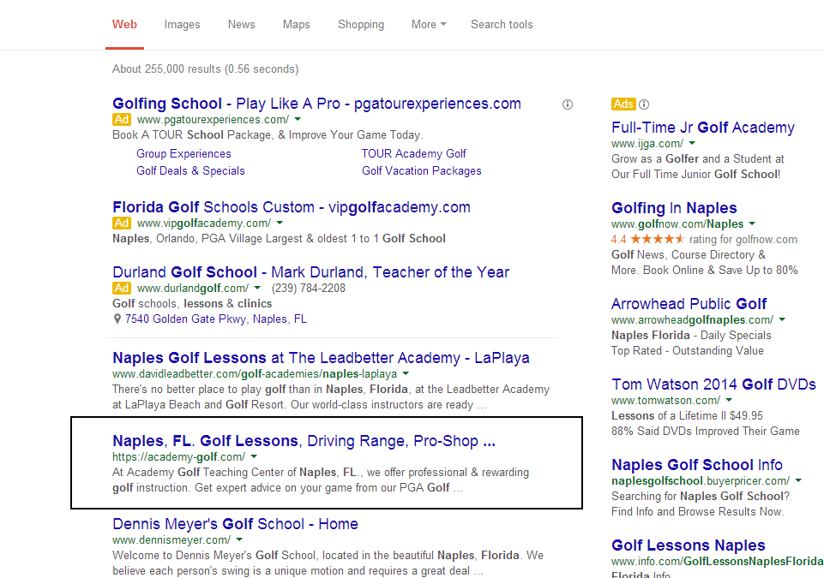Expand the arrow next to davidleadbetter.com URL
824x578 pixels.
406,373
